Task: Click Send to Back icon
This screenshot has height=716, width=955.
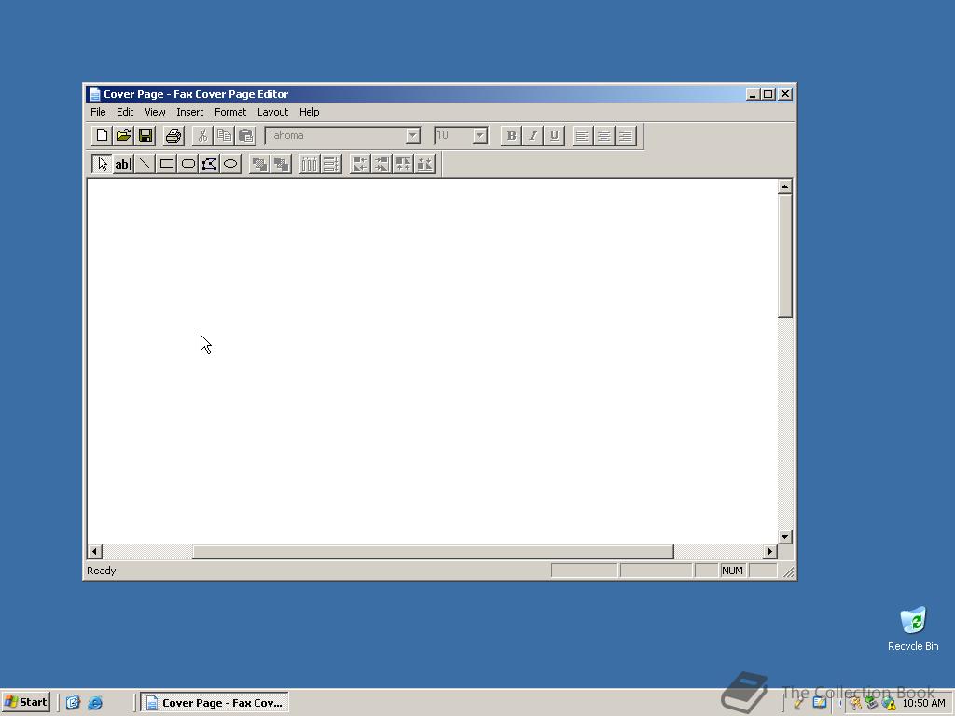Action: coord(282,164)
